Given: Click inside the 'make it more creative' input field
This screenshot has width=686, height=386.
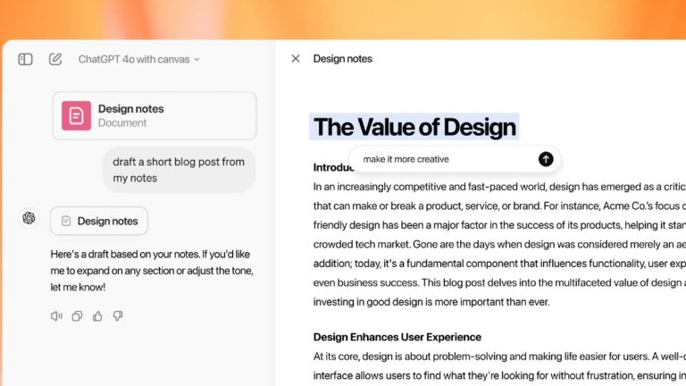Looking at the screenshot, I should [447, 159].
